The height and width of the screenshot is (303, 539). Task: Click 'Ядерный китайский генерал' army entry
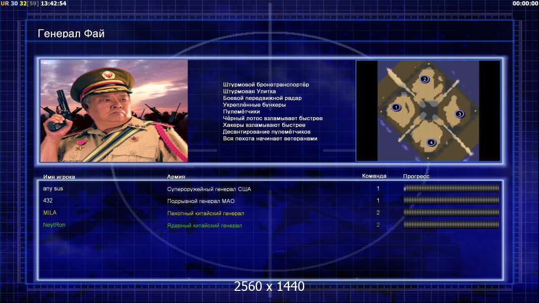coord(205,225)
